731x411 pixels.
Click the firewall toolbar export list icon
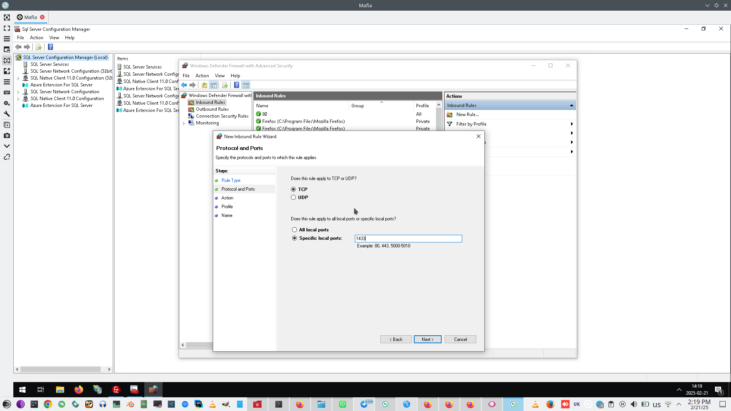pyautogui.click(x=225, y=85)
